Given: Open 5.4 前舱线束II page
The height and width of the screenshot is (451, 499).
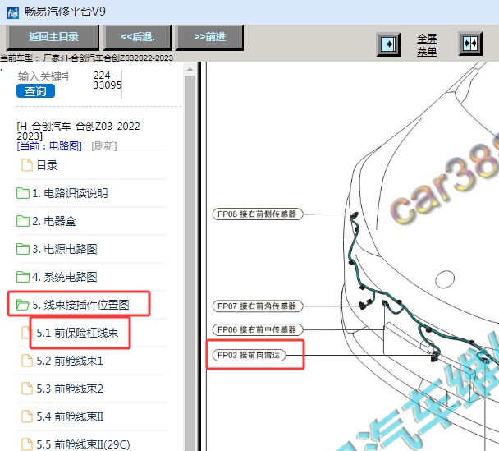Looking at the screenshot, I should click(70, 416).
